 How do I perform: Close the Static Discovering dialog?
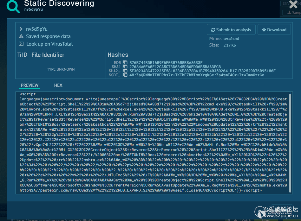click(293, 4)
